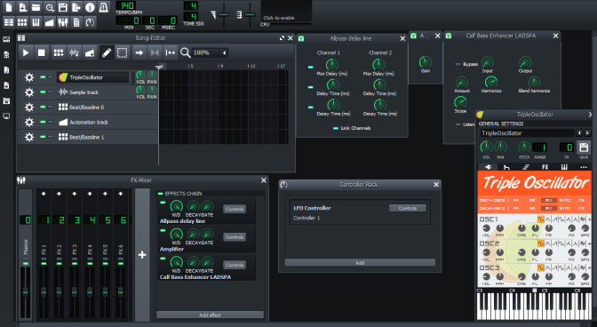This screenshot has height=327, width=597.
Task: Select the draw mode pencil tool
Action: point(107,52)
